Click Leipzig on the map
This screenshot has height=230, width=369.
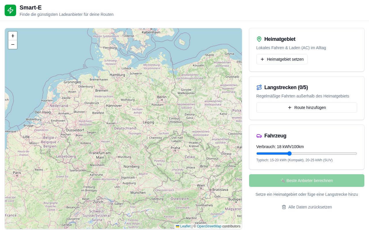point(148,122)
